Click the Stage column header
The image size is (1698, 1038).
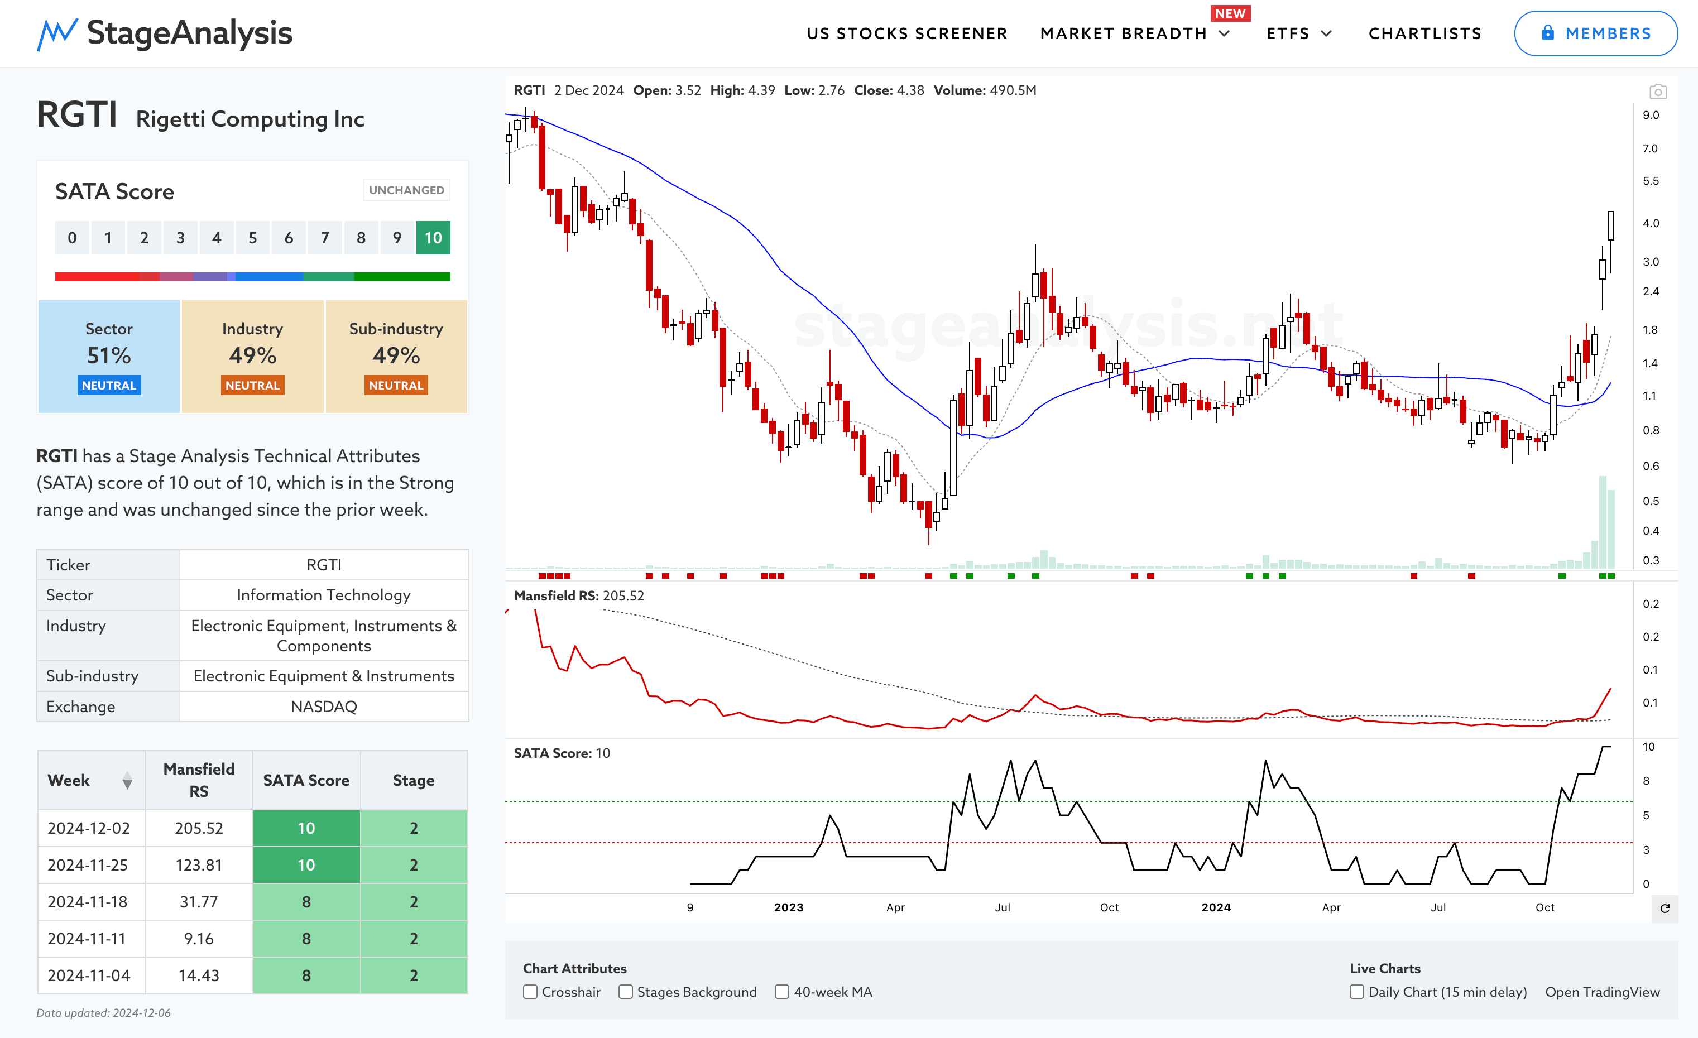click(x=414, y=780)
